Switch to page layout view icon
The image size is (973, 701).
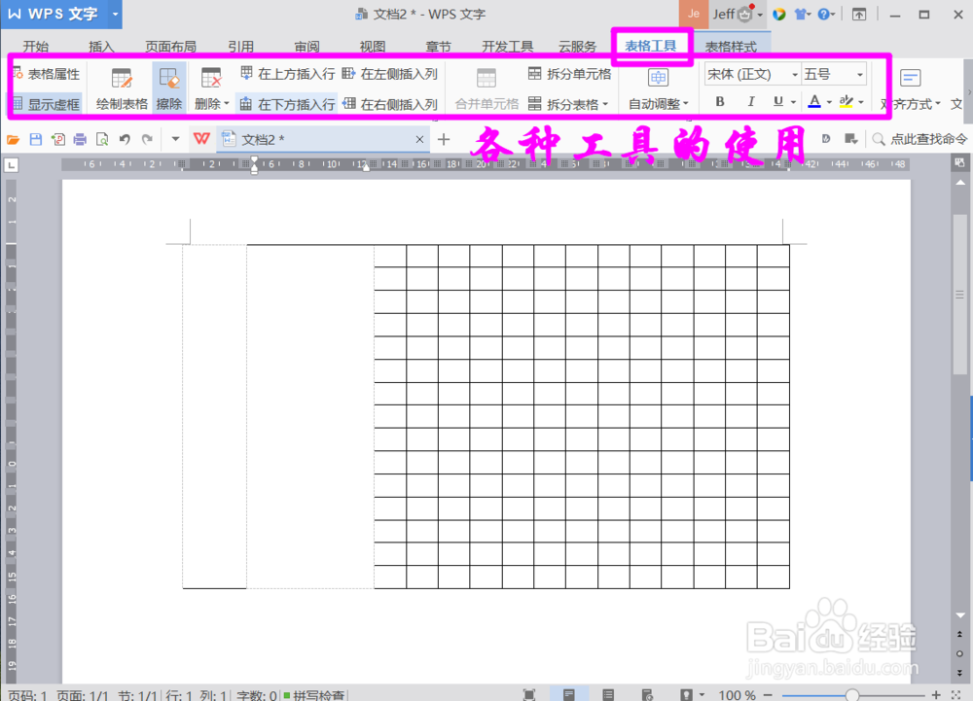click(x=568, y=695)
